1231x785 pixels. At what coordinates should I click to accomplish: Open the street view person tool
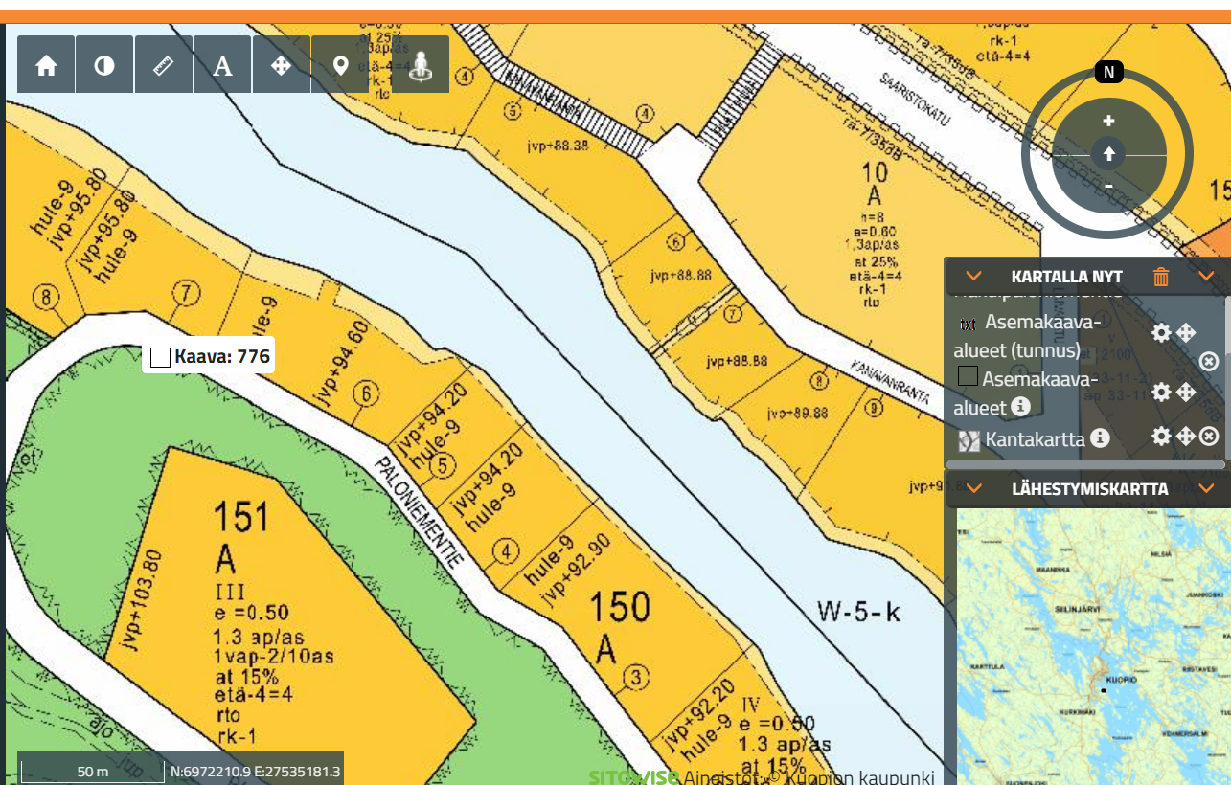(420, 65)
